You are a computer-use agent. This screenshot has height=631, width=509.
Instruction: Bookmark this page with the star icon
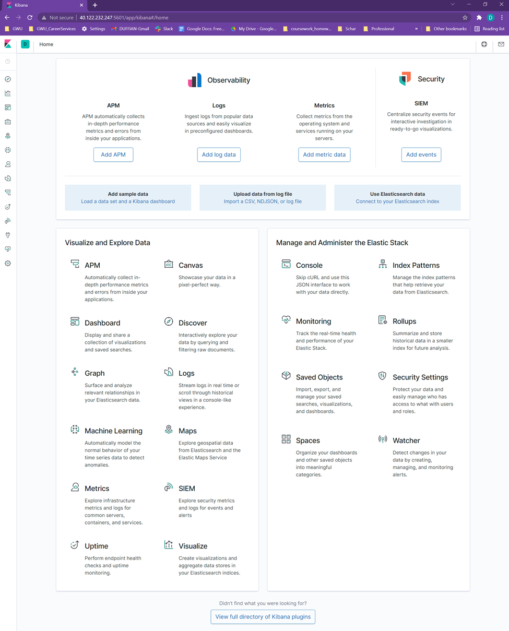coord(465,17)
